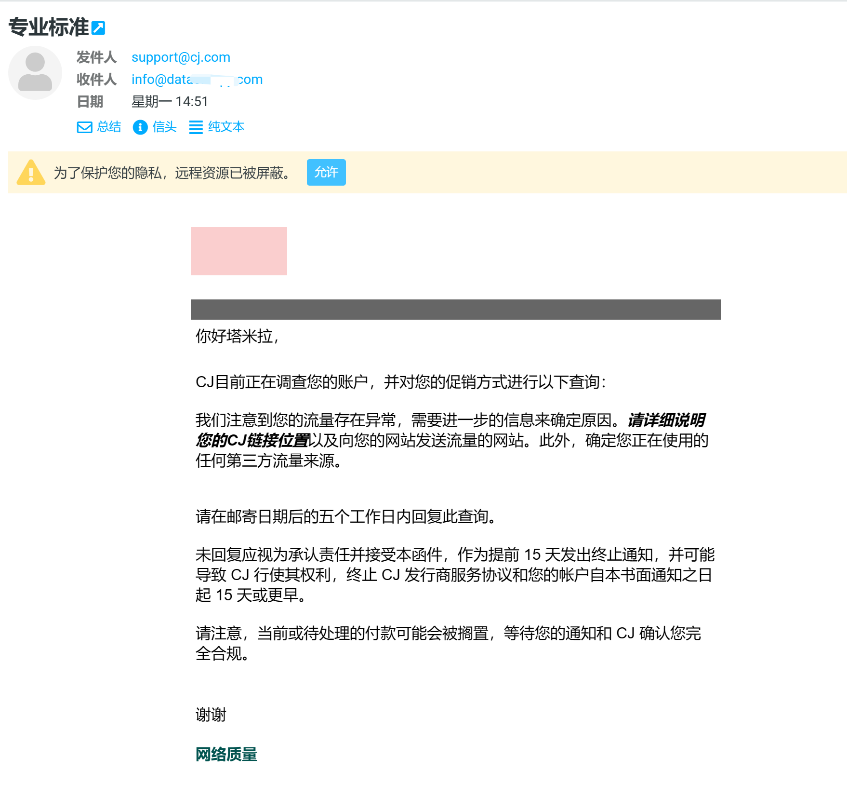Switch to 纯文本 plain text view
The width and height of the screenshot is (847, 798).
(226, 127)
